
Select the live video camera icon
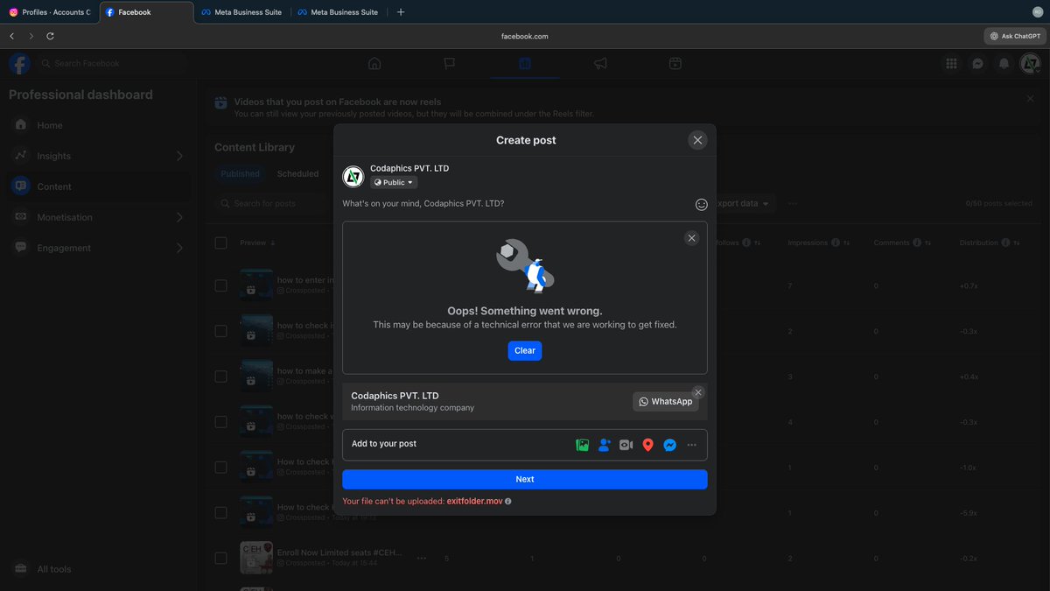coord(626,445)
